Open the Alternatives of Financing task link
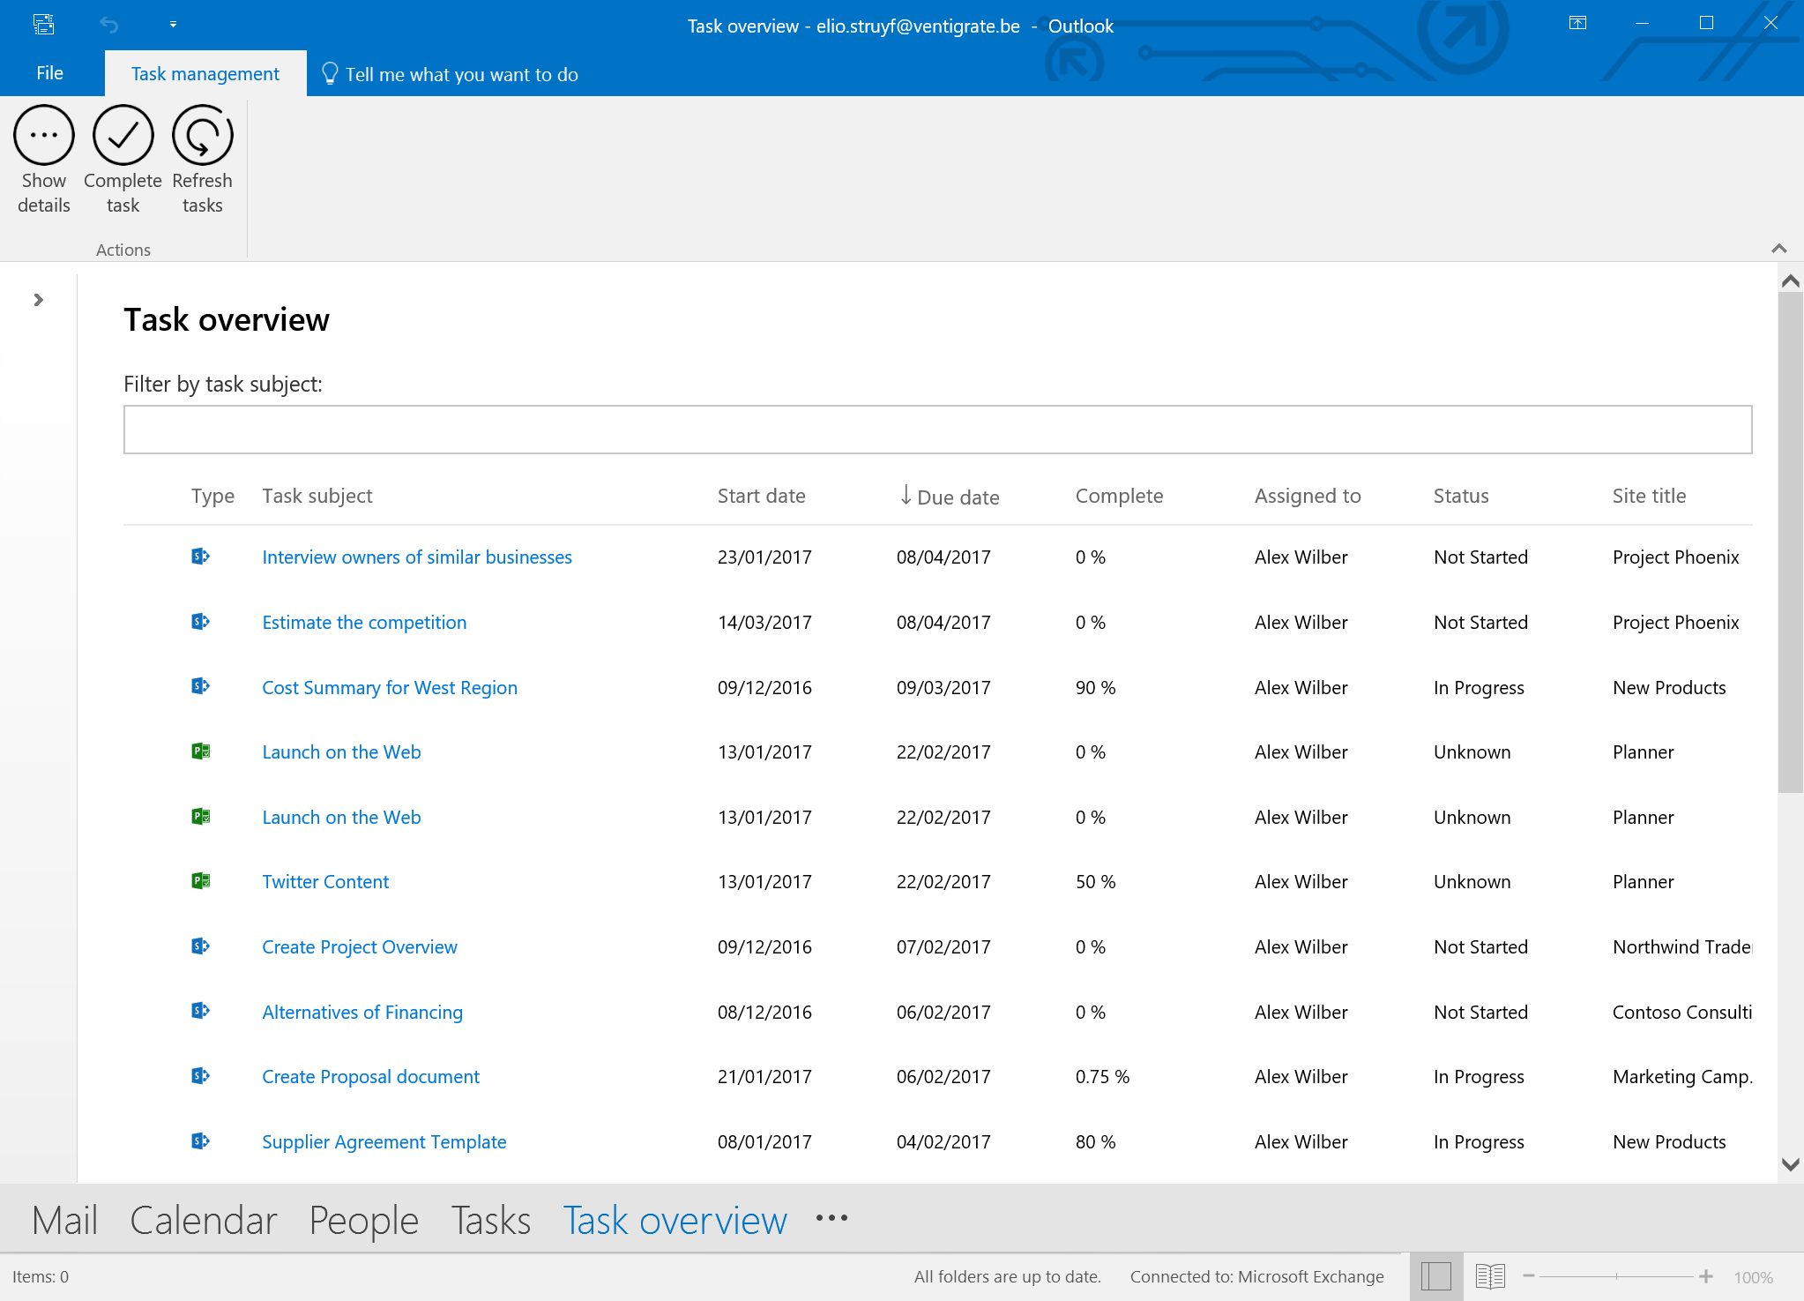The height and width of the screenshot is (1301, 1804). pos(362,1013)
